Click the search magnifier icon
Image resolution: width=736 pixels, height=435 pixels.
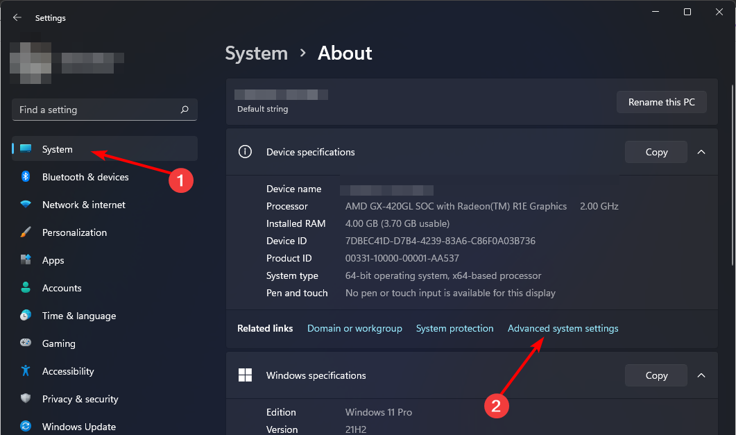point(185,110)
